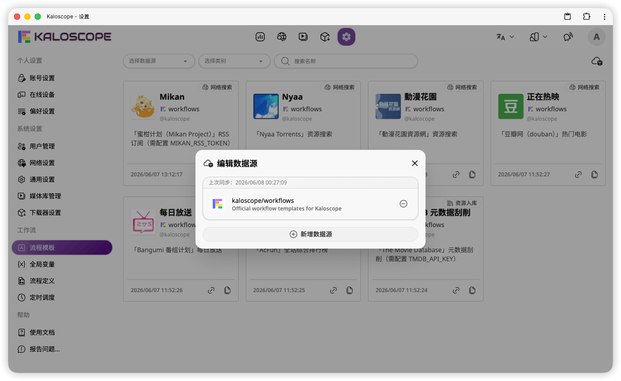Image resolution: width=621 pixels, height=381 pixels.
Task: Click 网络搜索 tag on Nyaa card
Action: point(340,88)
